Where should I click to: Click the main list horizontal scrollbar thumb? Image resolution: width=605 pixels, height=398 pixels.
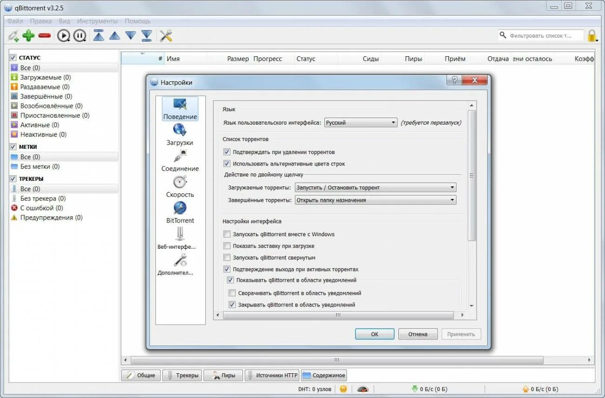pyautogui.click(x=337, y=360)
